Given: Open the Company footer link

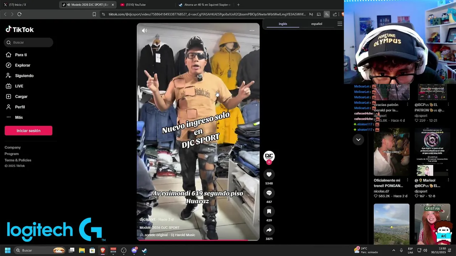Looking at the screenshot, I should tap(12, 148).
